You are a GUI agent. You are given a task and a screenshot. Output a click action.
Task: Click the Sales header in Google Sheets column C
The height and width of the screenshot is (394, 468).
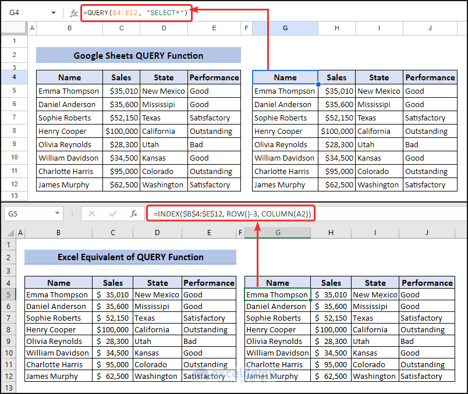(x=121, y=77)
